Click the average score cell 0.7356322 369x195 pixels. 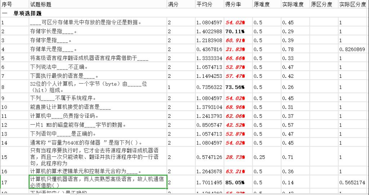pos(209,87)
